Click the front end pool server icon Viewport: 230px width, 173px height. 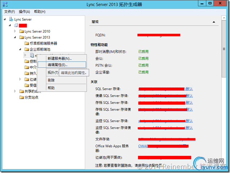(32, 55)
